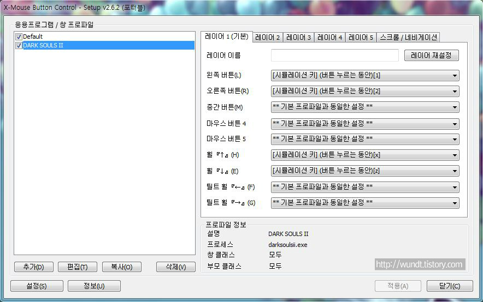The image size is (483, 302).
Task: Click the 복사(O) button
Action: [x=122, y=267]
